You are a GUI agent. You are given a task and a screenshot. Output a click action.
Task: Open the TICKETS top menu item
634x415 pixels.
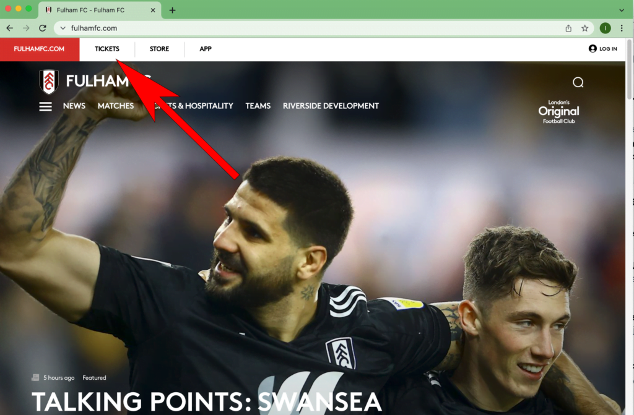107,49
